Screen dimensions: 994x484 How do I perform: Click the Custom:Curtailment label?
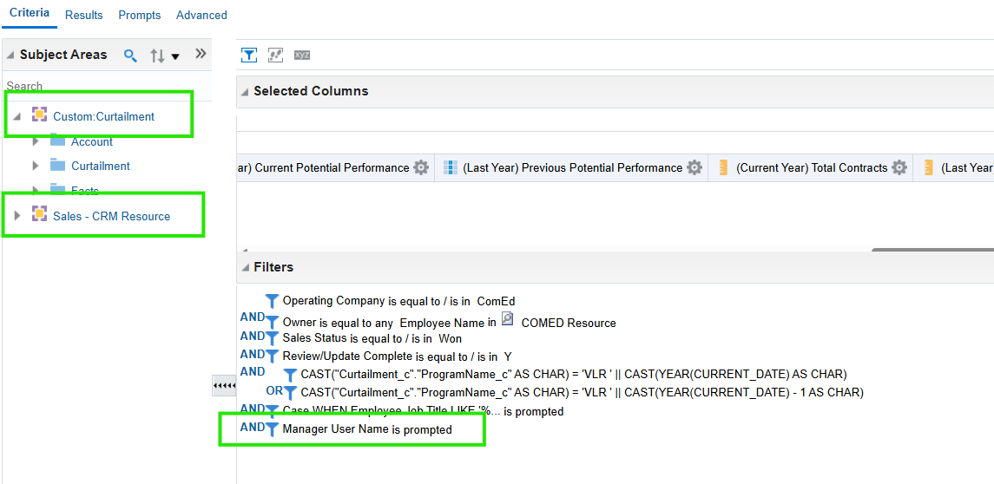[104, 116]
